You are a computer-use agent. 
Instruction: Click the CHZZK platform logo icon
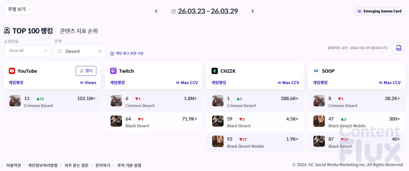pos(215,71)
